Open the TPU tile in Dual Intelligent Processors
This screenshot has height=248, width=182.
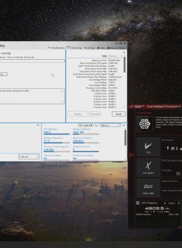coord(148,147)
